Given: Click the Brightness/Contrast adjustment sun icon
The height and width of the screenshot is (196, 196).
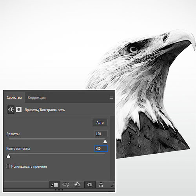Looking at the screenshot, I should 11,109.
